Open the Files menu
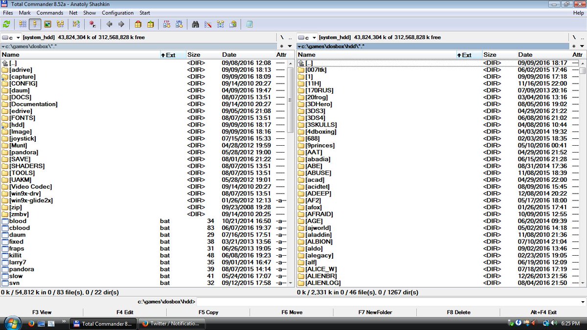 coord(8,13)
